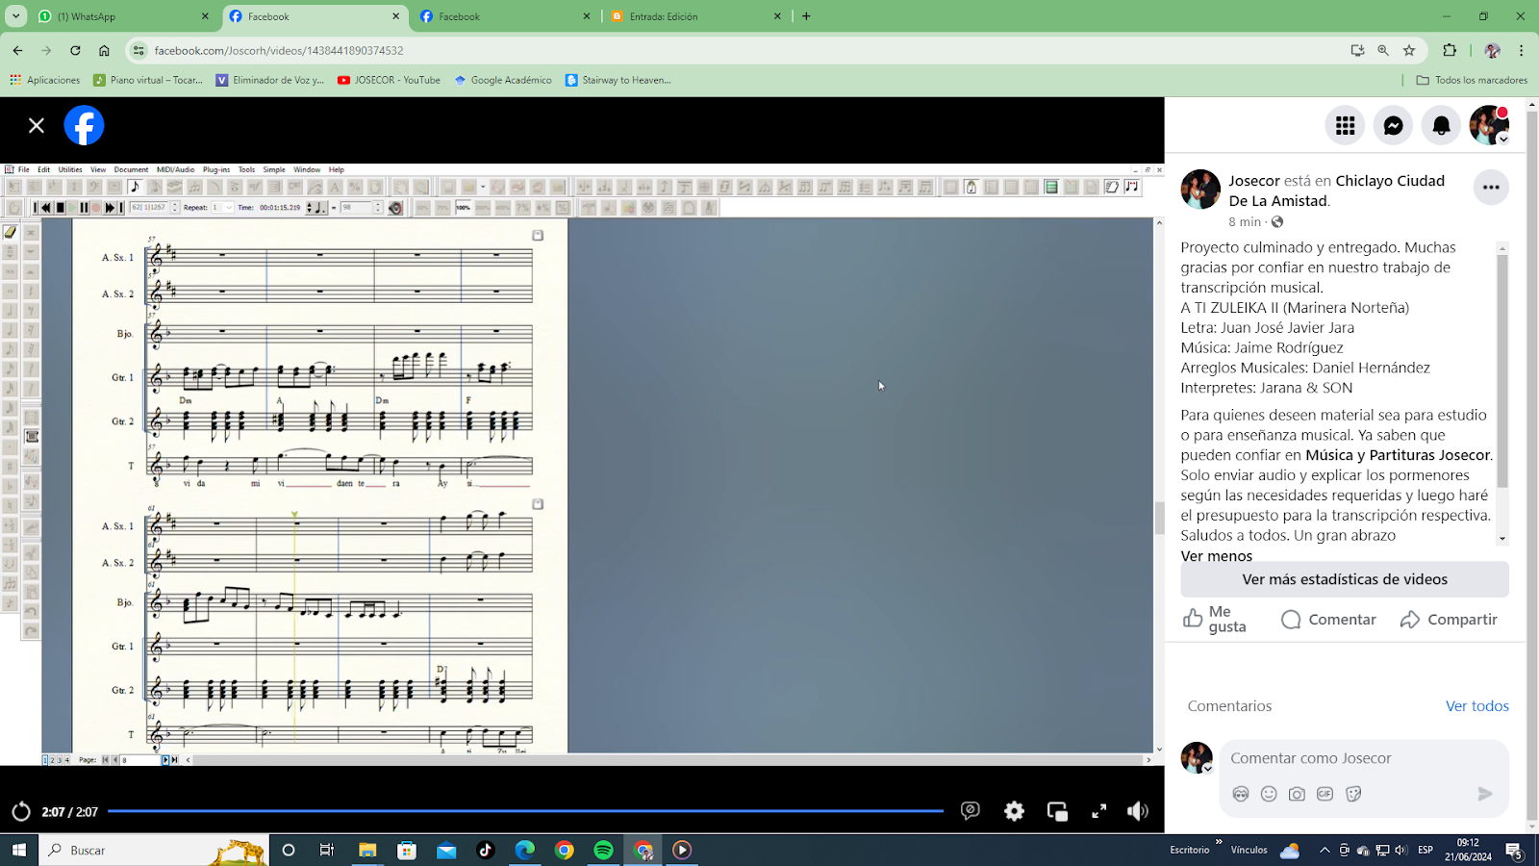Switch to the second Facebook tab
1539x866 pixels.
click(x=506, y=16)
